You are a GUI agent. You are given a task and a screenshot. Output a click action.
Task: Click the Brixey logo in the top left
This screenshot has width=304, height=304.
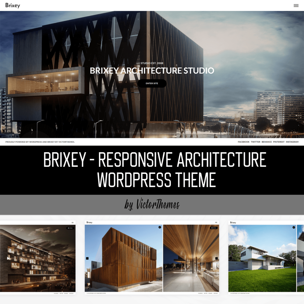[13, 5]
